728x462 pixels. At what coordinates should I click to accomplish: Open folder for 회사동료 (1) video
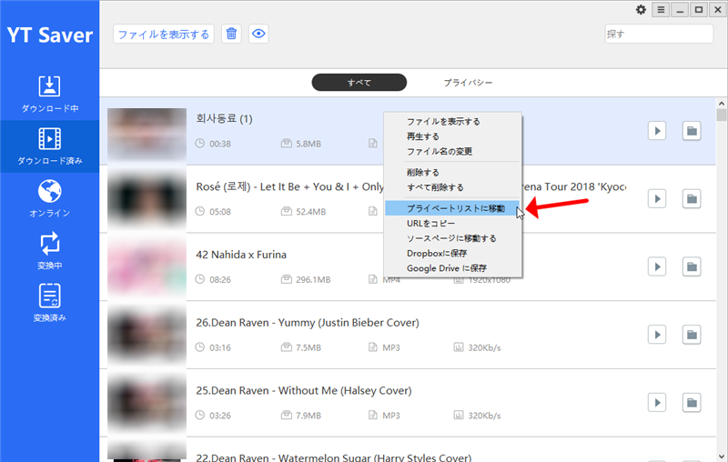(692, 131)
